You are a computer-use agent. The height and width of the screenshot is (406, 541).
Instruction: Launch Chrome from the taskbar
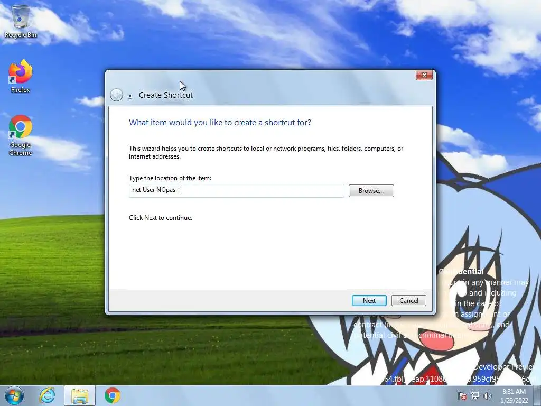coord(113,395)
